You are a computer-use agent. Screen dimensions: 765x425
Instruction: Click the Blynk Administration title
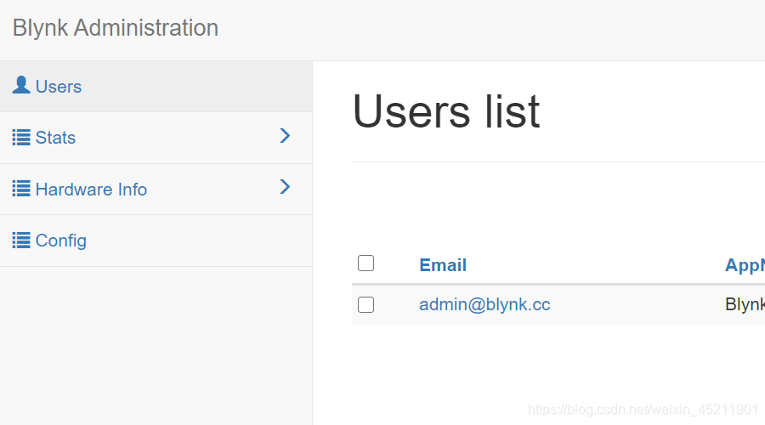pyautogui.click(x=116, y=28)
